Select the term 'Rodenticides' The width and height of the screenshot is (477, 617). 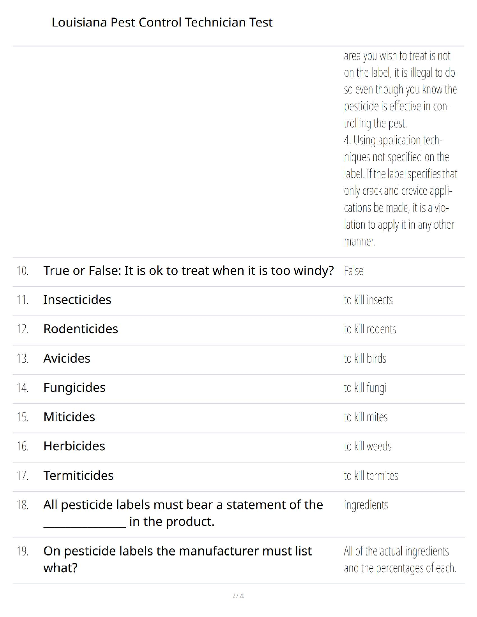coord(81,329)
